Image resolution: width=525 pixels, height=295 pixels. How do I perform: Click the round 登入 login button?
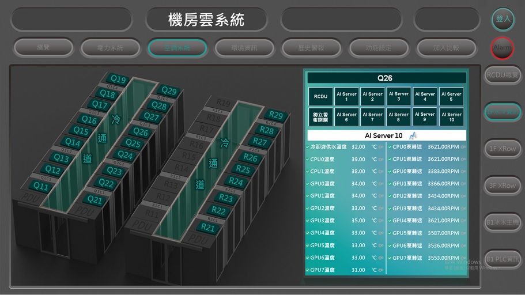pyautogui.click(x=503, y=19)
